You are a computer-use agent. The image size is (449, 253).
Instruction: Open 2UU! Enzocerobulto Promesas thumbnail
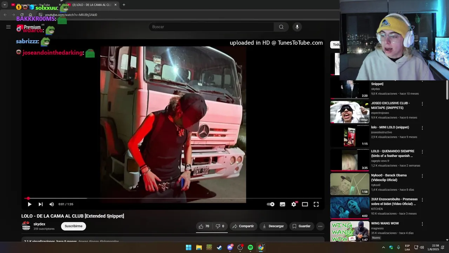click(349, 208)
